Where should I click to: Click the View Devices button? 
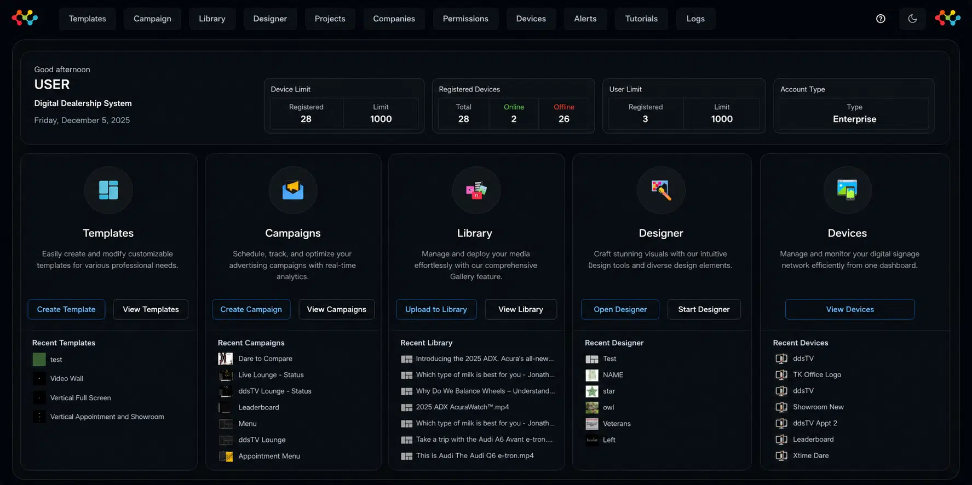pos(850,309)
